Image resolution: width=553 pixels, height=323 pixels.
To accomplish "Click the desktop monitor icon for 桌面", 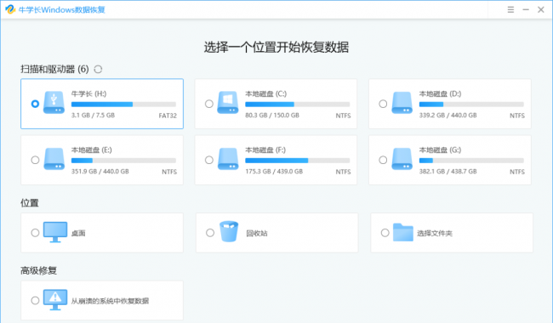I will (x=55, y=232).
